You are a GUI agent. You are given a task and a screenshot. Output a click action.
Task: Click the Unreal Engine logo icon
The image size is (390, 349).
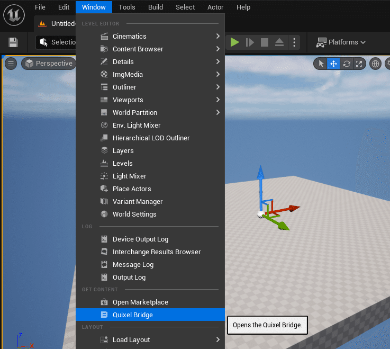(14, 15)
